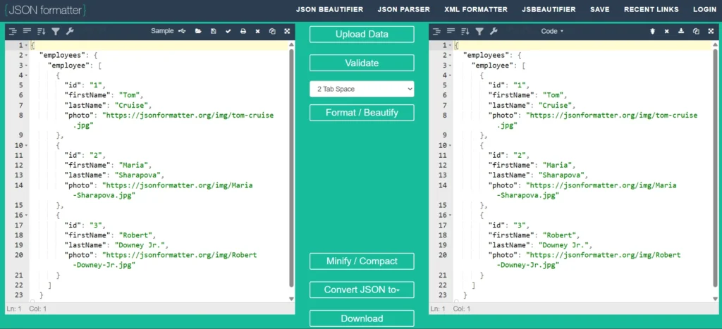Collapse line 16 fold arrow in right editor

[451, 216]
